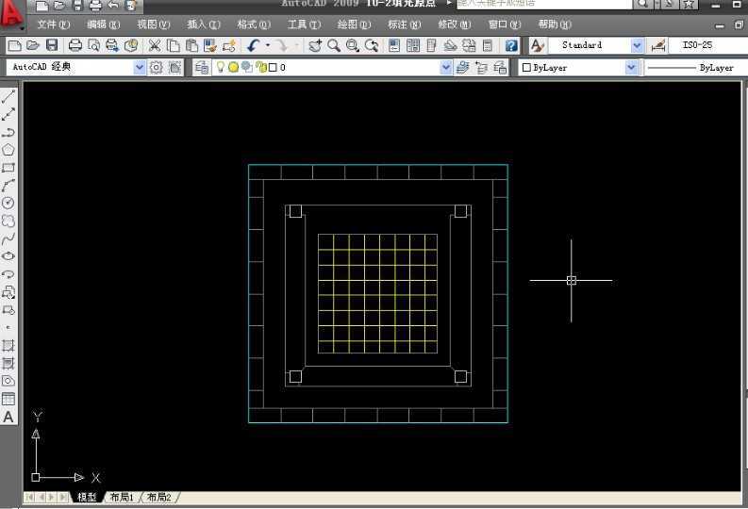Toggle layer 0 lock icon
This screenshot has height=509, width=748.
coord(262,67)
